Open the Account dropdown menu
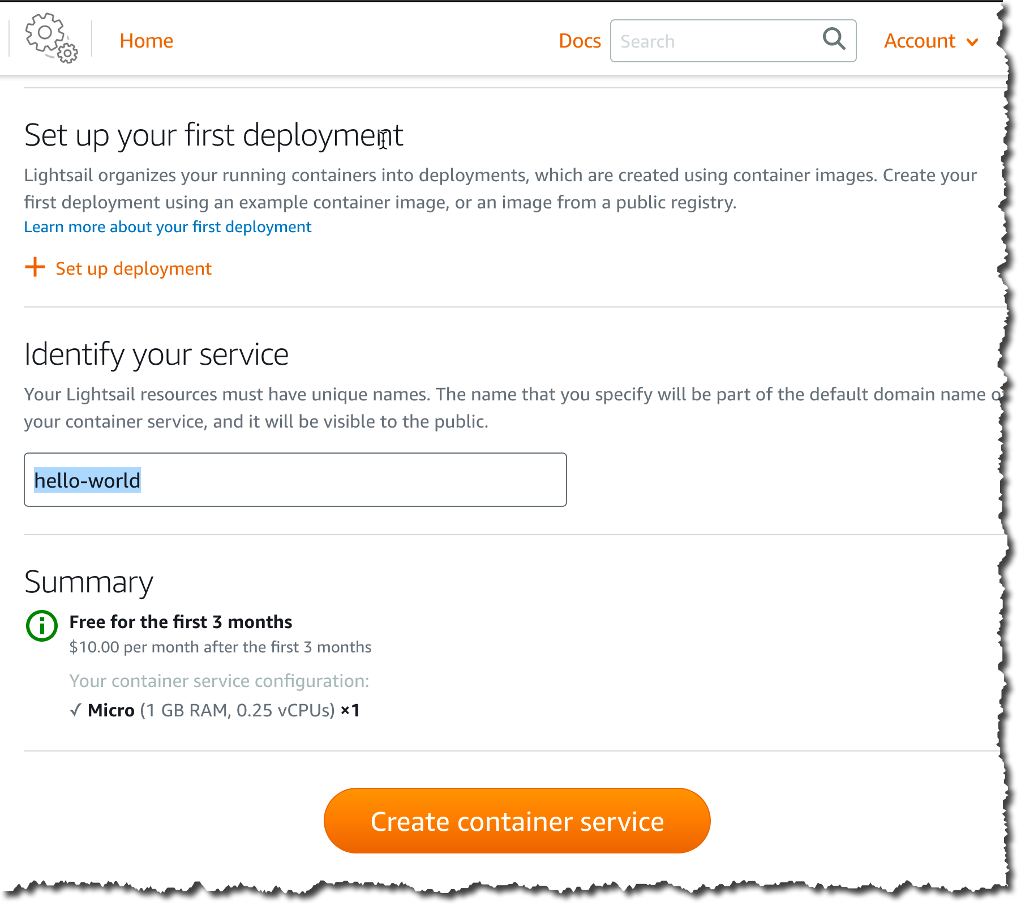 [931, 41]
